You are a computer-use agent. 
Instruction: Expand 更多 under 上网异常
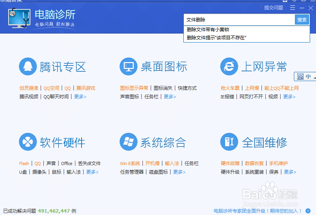[289, 97]
